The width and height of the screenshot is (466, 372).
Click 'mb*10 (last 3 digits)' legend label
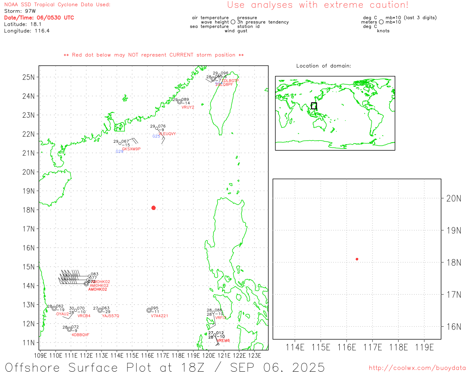pos(411,18)
